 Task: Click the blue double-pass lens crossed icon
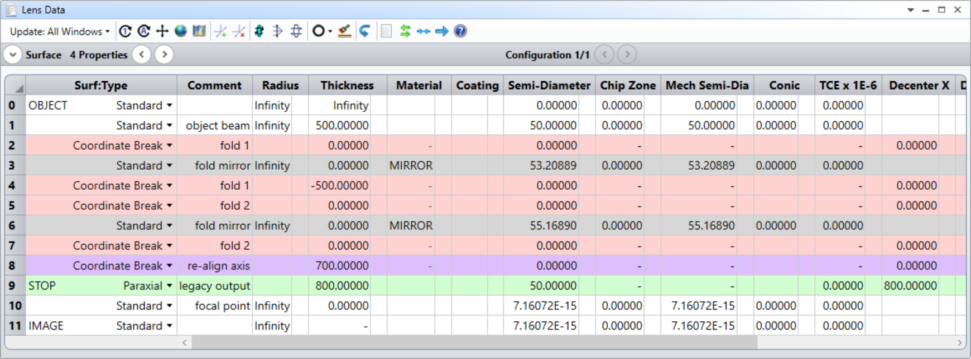[296, 31]
